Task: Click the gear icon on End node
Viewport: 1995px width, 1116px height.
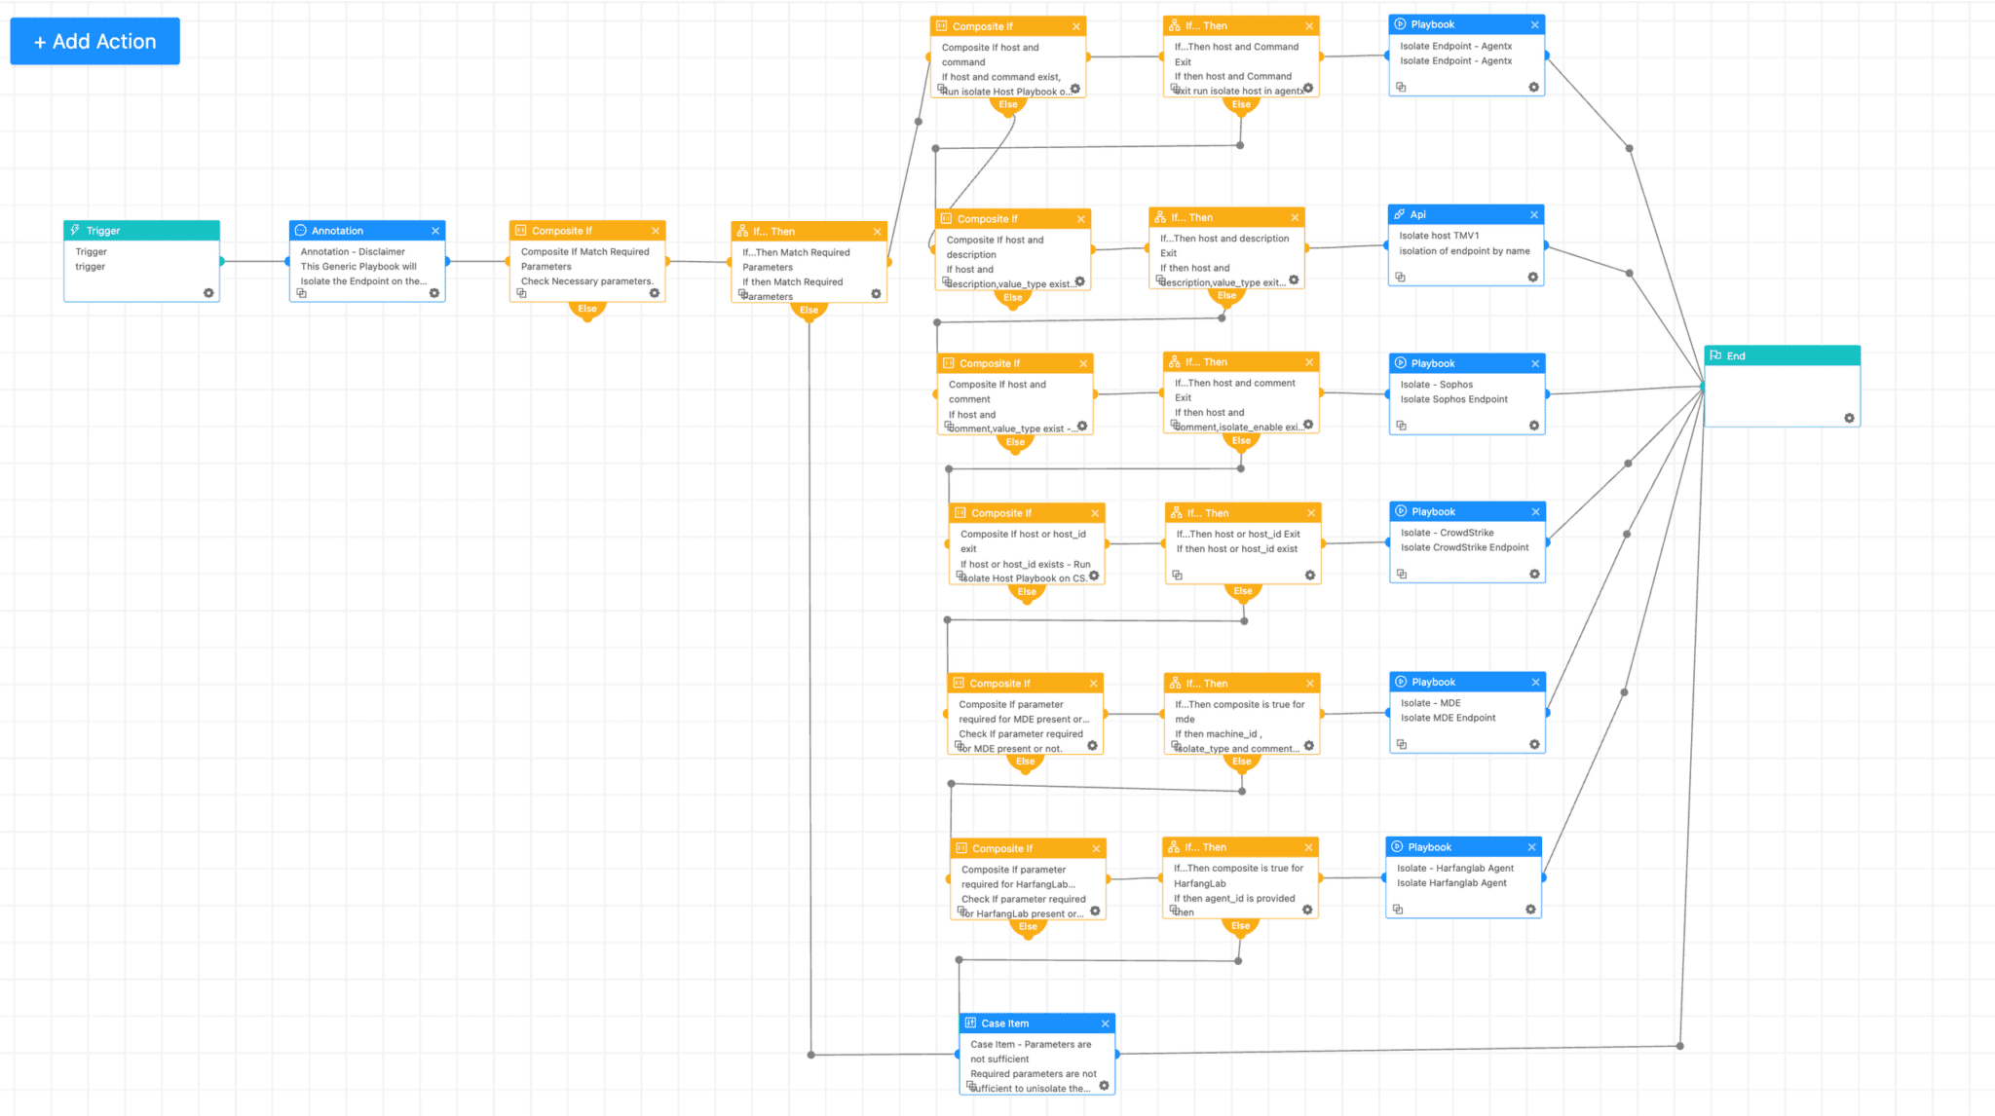Action: pyautogui.click(x=1849, y=419)
